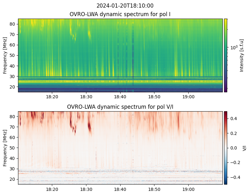Click the top plot's Frequency [MHz] axis label
250x195 pixels.
click(x=5, y=55)
